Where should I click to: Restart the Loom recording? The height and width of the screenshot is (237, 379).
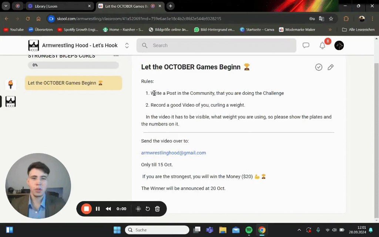pyautogui.click(x=148, y=209)
